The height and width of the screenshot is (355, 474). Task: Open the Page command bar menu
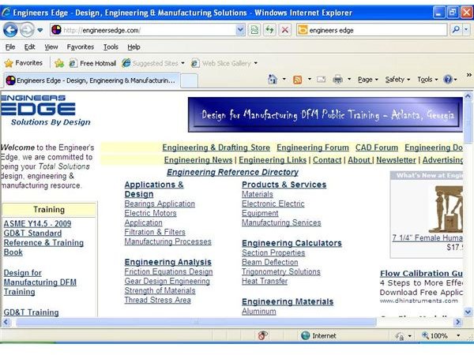coord(368,80)
